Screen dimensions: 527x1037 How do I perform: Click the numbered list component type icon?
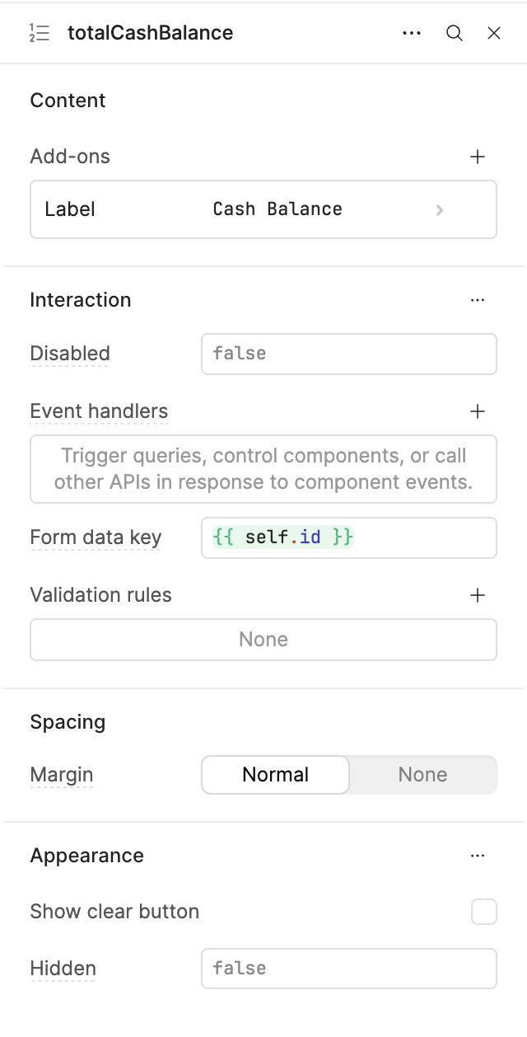click(x=39, y=33)
